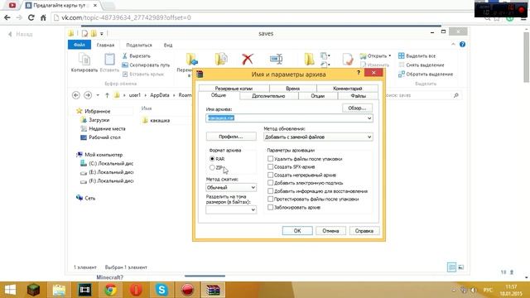Click the 'Отмена' button

330,231
